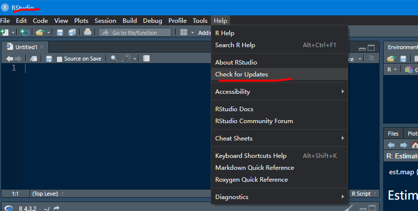Maximize the source editor pane
This screenshot has width=418, height=211.
coord(371,48)
